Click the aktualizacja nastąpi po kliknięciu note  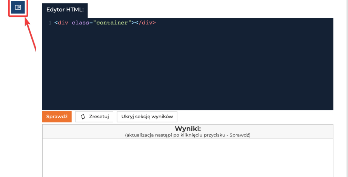coord(188,135)
